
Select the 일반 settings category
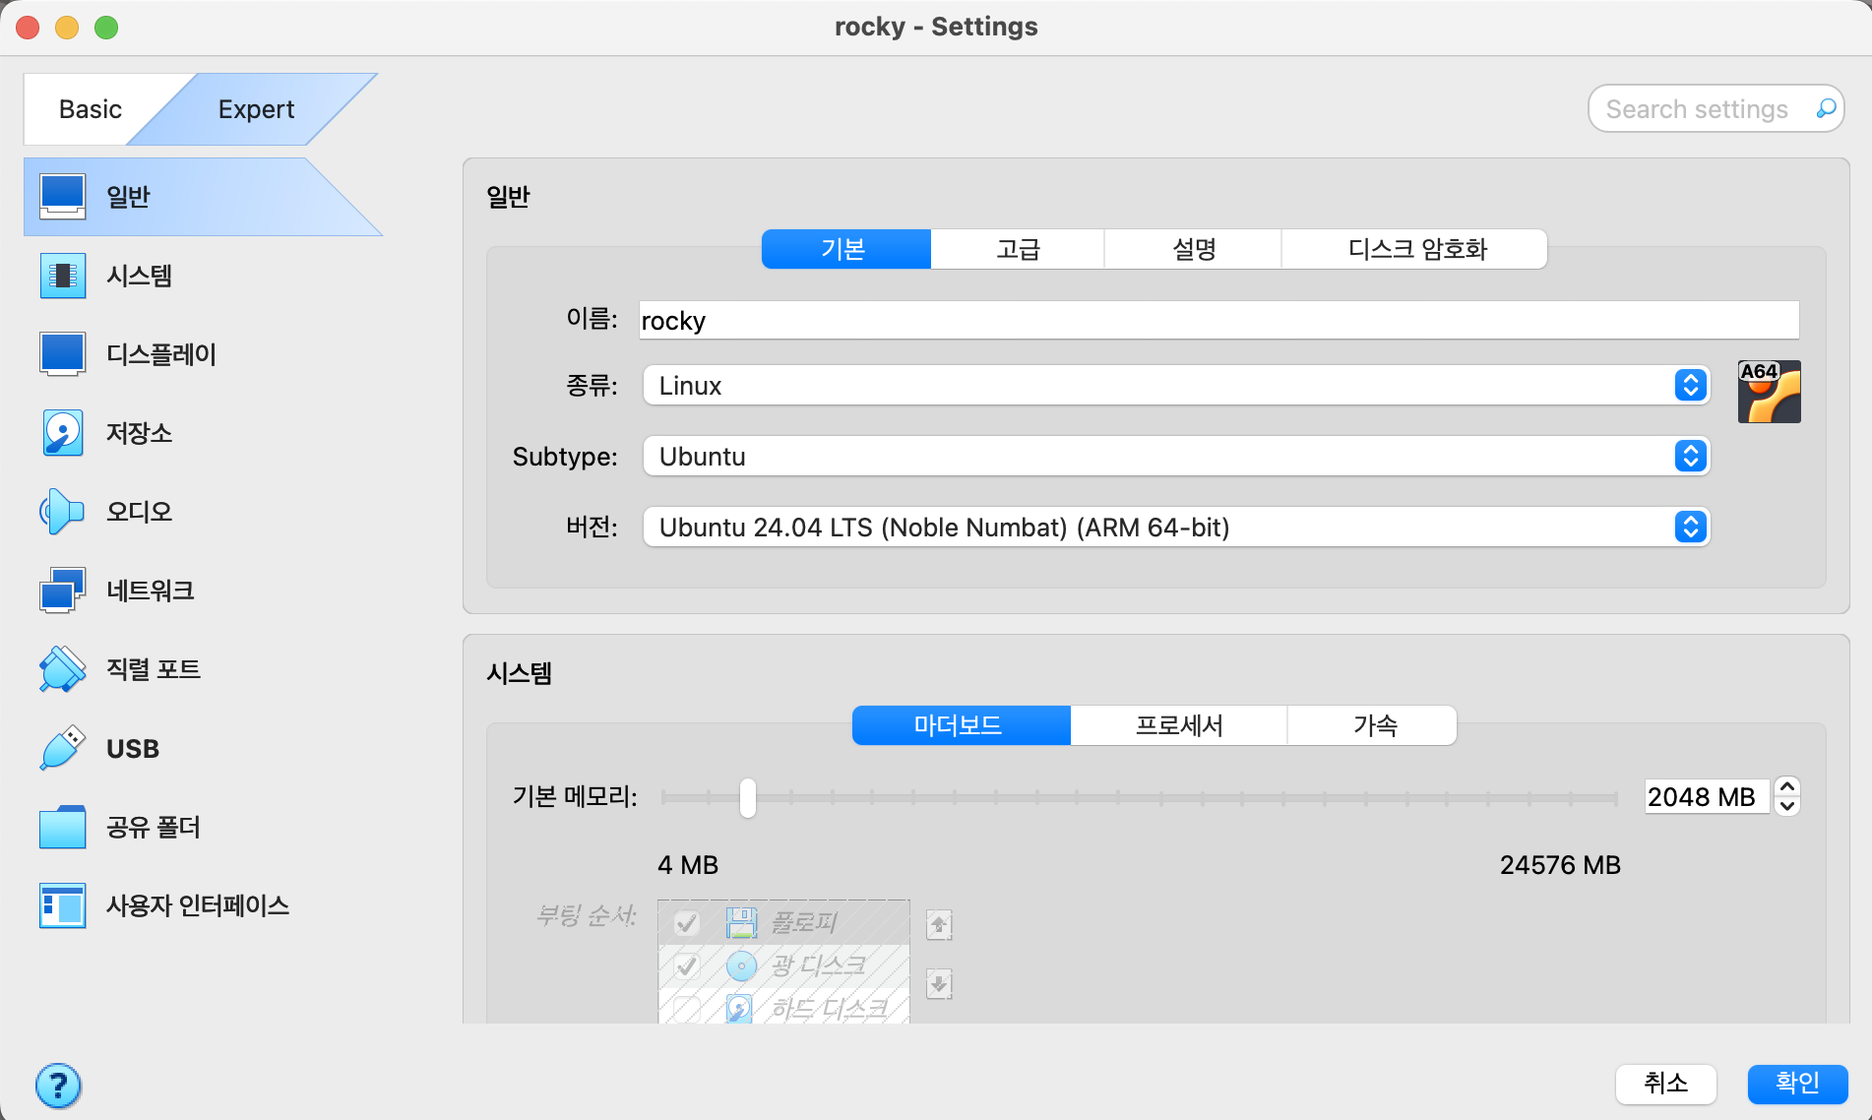coord(203,196)
